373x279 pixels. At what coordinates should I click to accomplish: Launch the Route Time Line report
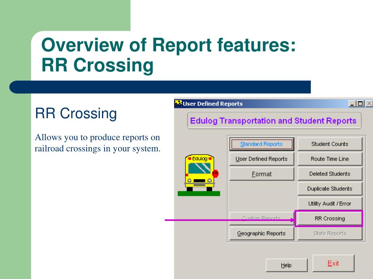[x=330, y=159]
